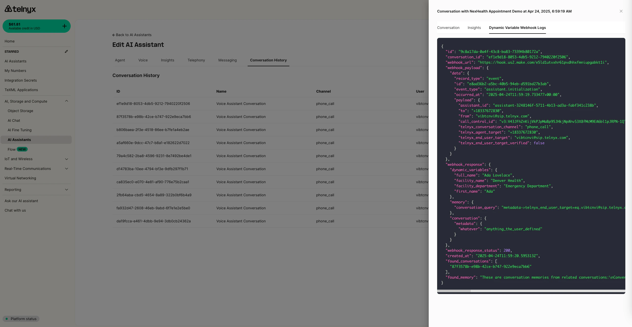The image size is (632, 327).
Task: Expand the Reporting section
Action: tap(66, 190)
